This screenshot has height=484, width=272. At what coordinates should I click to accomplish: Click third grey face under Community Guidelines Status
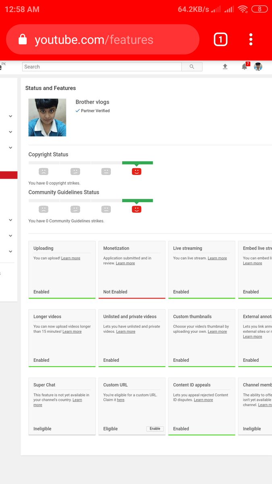106,209
